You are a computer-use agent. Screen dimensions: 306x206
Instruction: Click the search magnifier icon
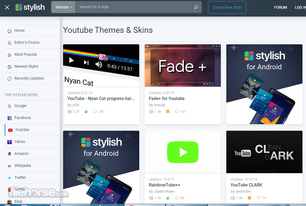[196, 7]
